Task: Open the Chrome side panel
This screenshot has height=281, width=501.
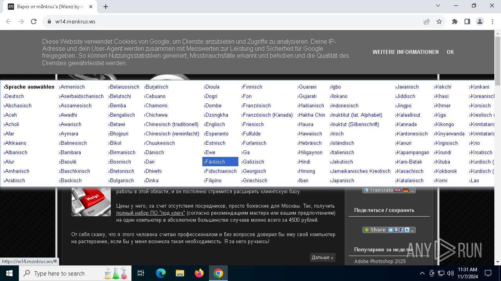Action: pyautogui.click(x=467, y=21)
